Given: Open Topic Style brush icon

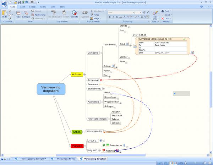Looking at the screenshot, I should 155,13.
